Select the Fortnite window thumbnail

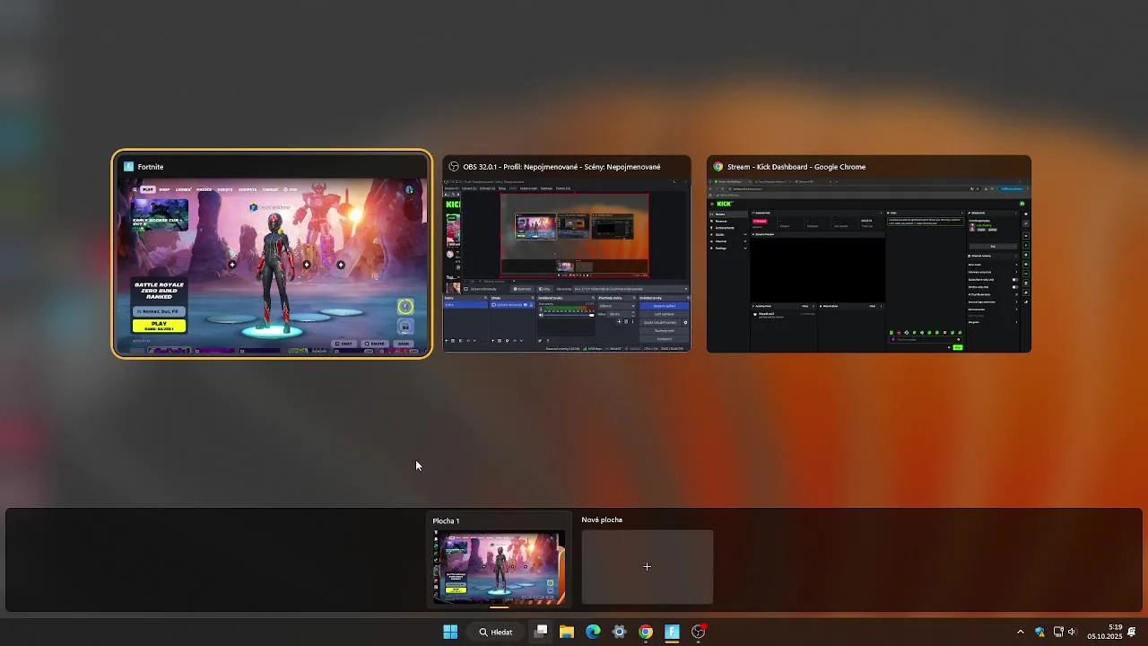[272, 255]
